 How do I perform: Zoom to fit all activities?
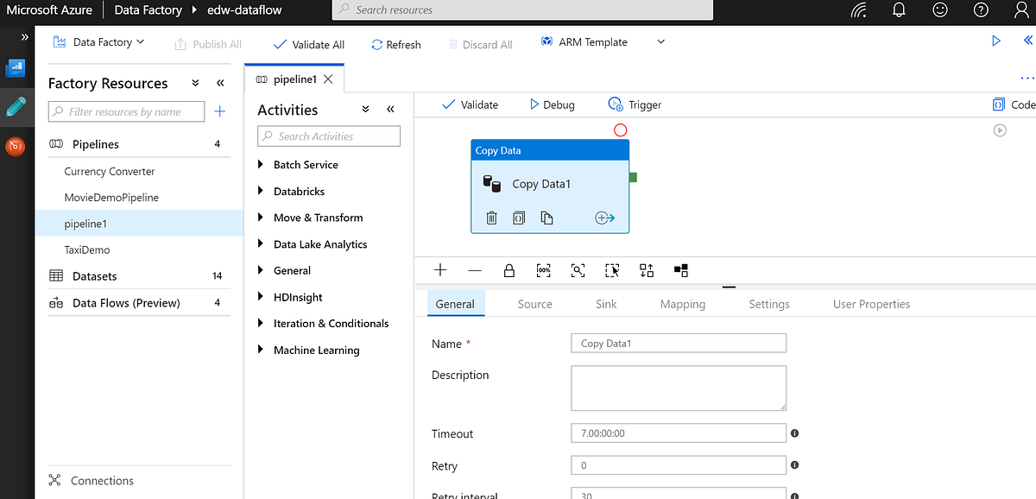(577, 270)
